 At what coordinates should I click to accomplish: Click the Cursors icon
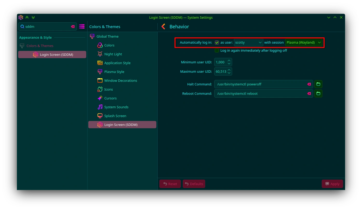pos(100,98)
